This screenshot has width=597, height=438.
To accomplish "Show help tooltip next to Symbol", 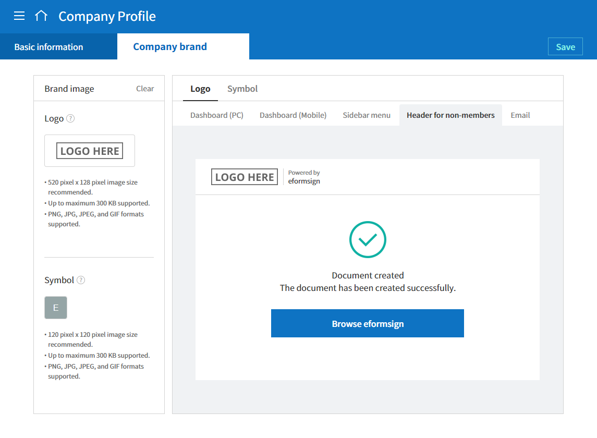I will coord(81,280).
